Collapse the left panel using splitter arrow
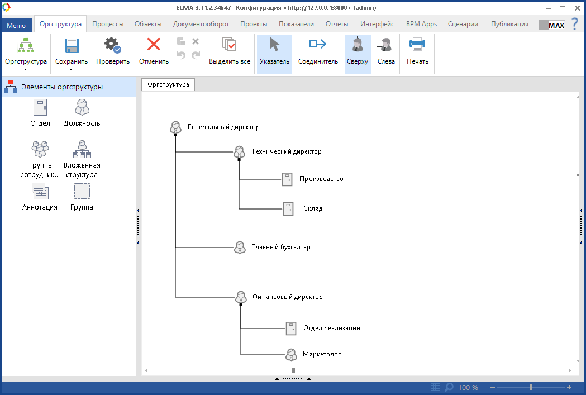The image size is (586, 395). (x=138, y=211)
